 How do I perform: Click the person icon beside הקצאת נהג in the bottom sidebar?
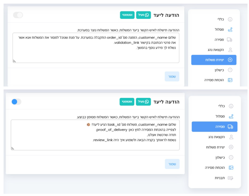[231, 137]
